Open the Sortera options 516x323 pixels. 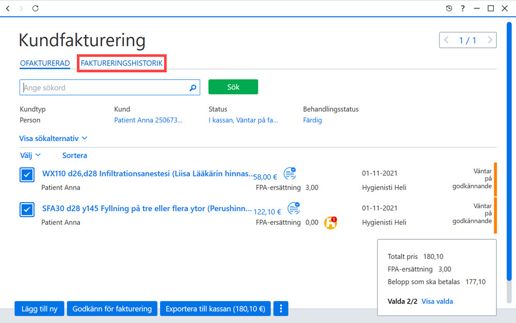[x=75, y=155]
